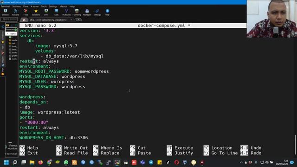Image resolution: width=297 pixels, height=167 pixels.
Task: Open the View menu
Action: coord(26,6)
